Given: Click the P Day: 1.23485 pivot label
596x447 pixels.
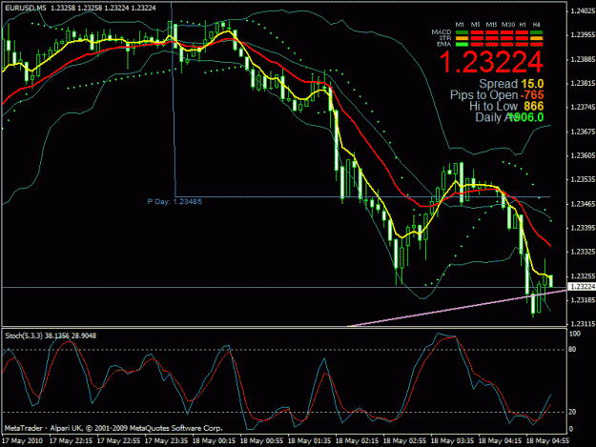Looking at the screenshot, I should (x=175, y=202).
